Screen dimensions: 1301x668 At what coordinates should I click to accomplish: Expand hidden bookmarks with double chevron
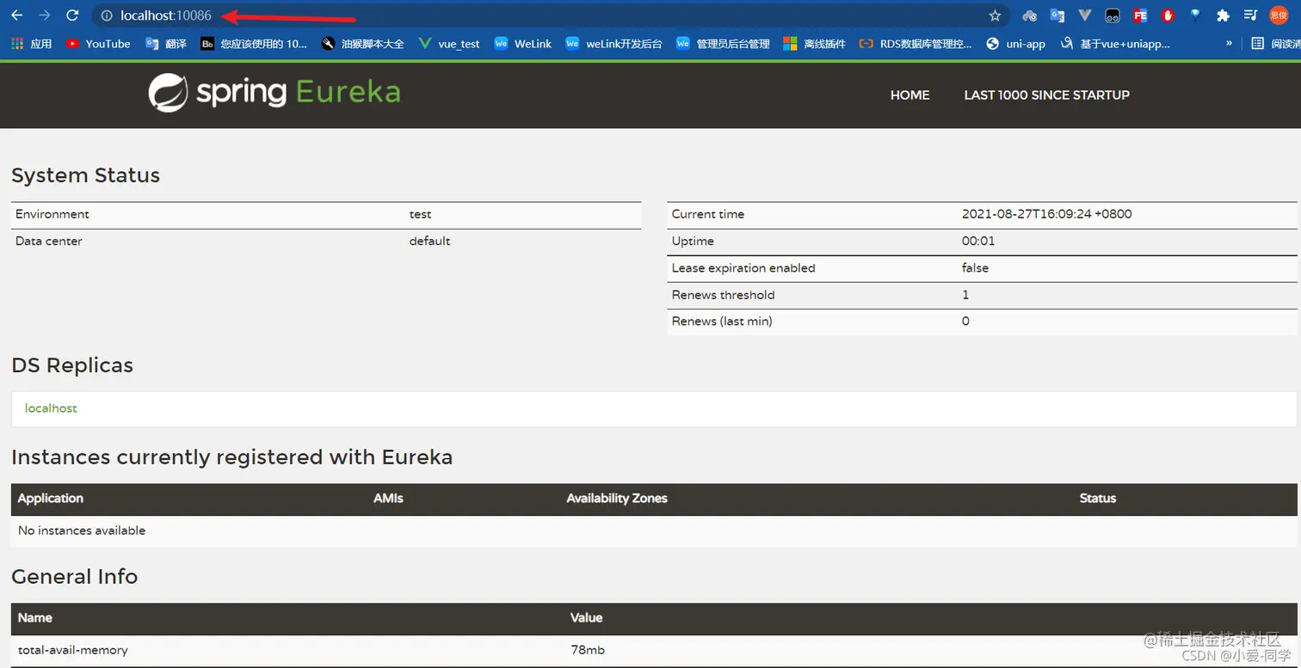[x=1229, y=44]
